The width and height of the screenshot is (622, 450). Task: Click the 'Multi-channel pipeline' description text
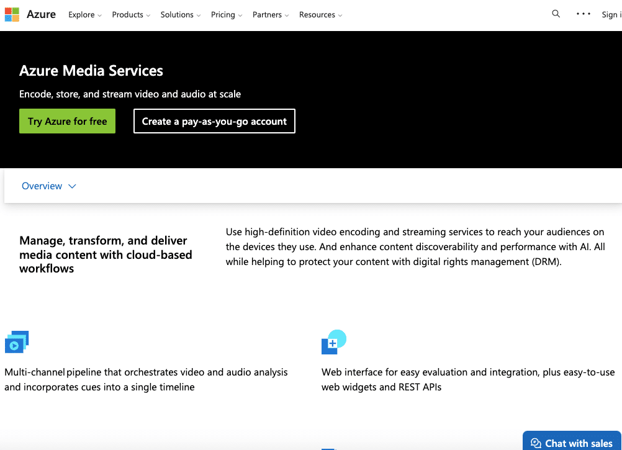(x=146, y=379)
